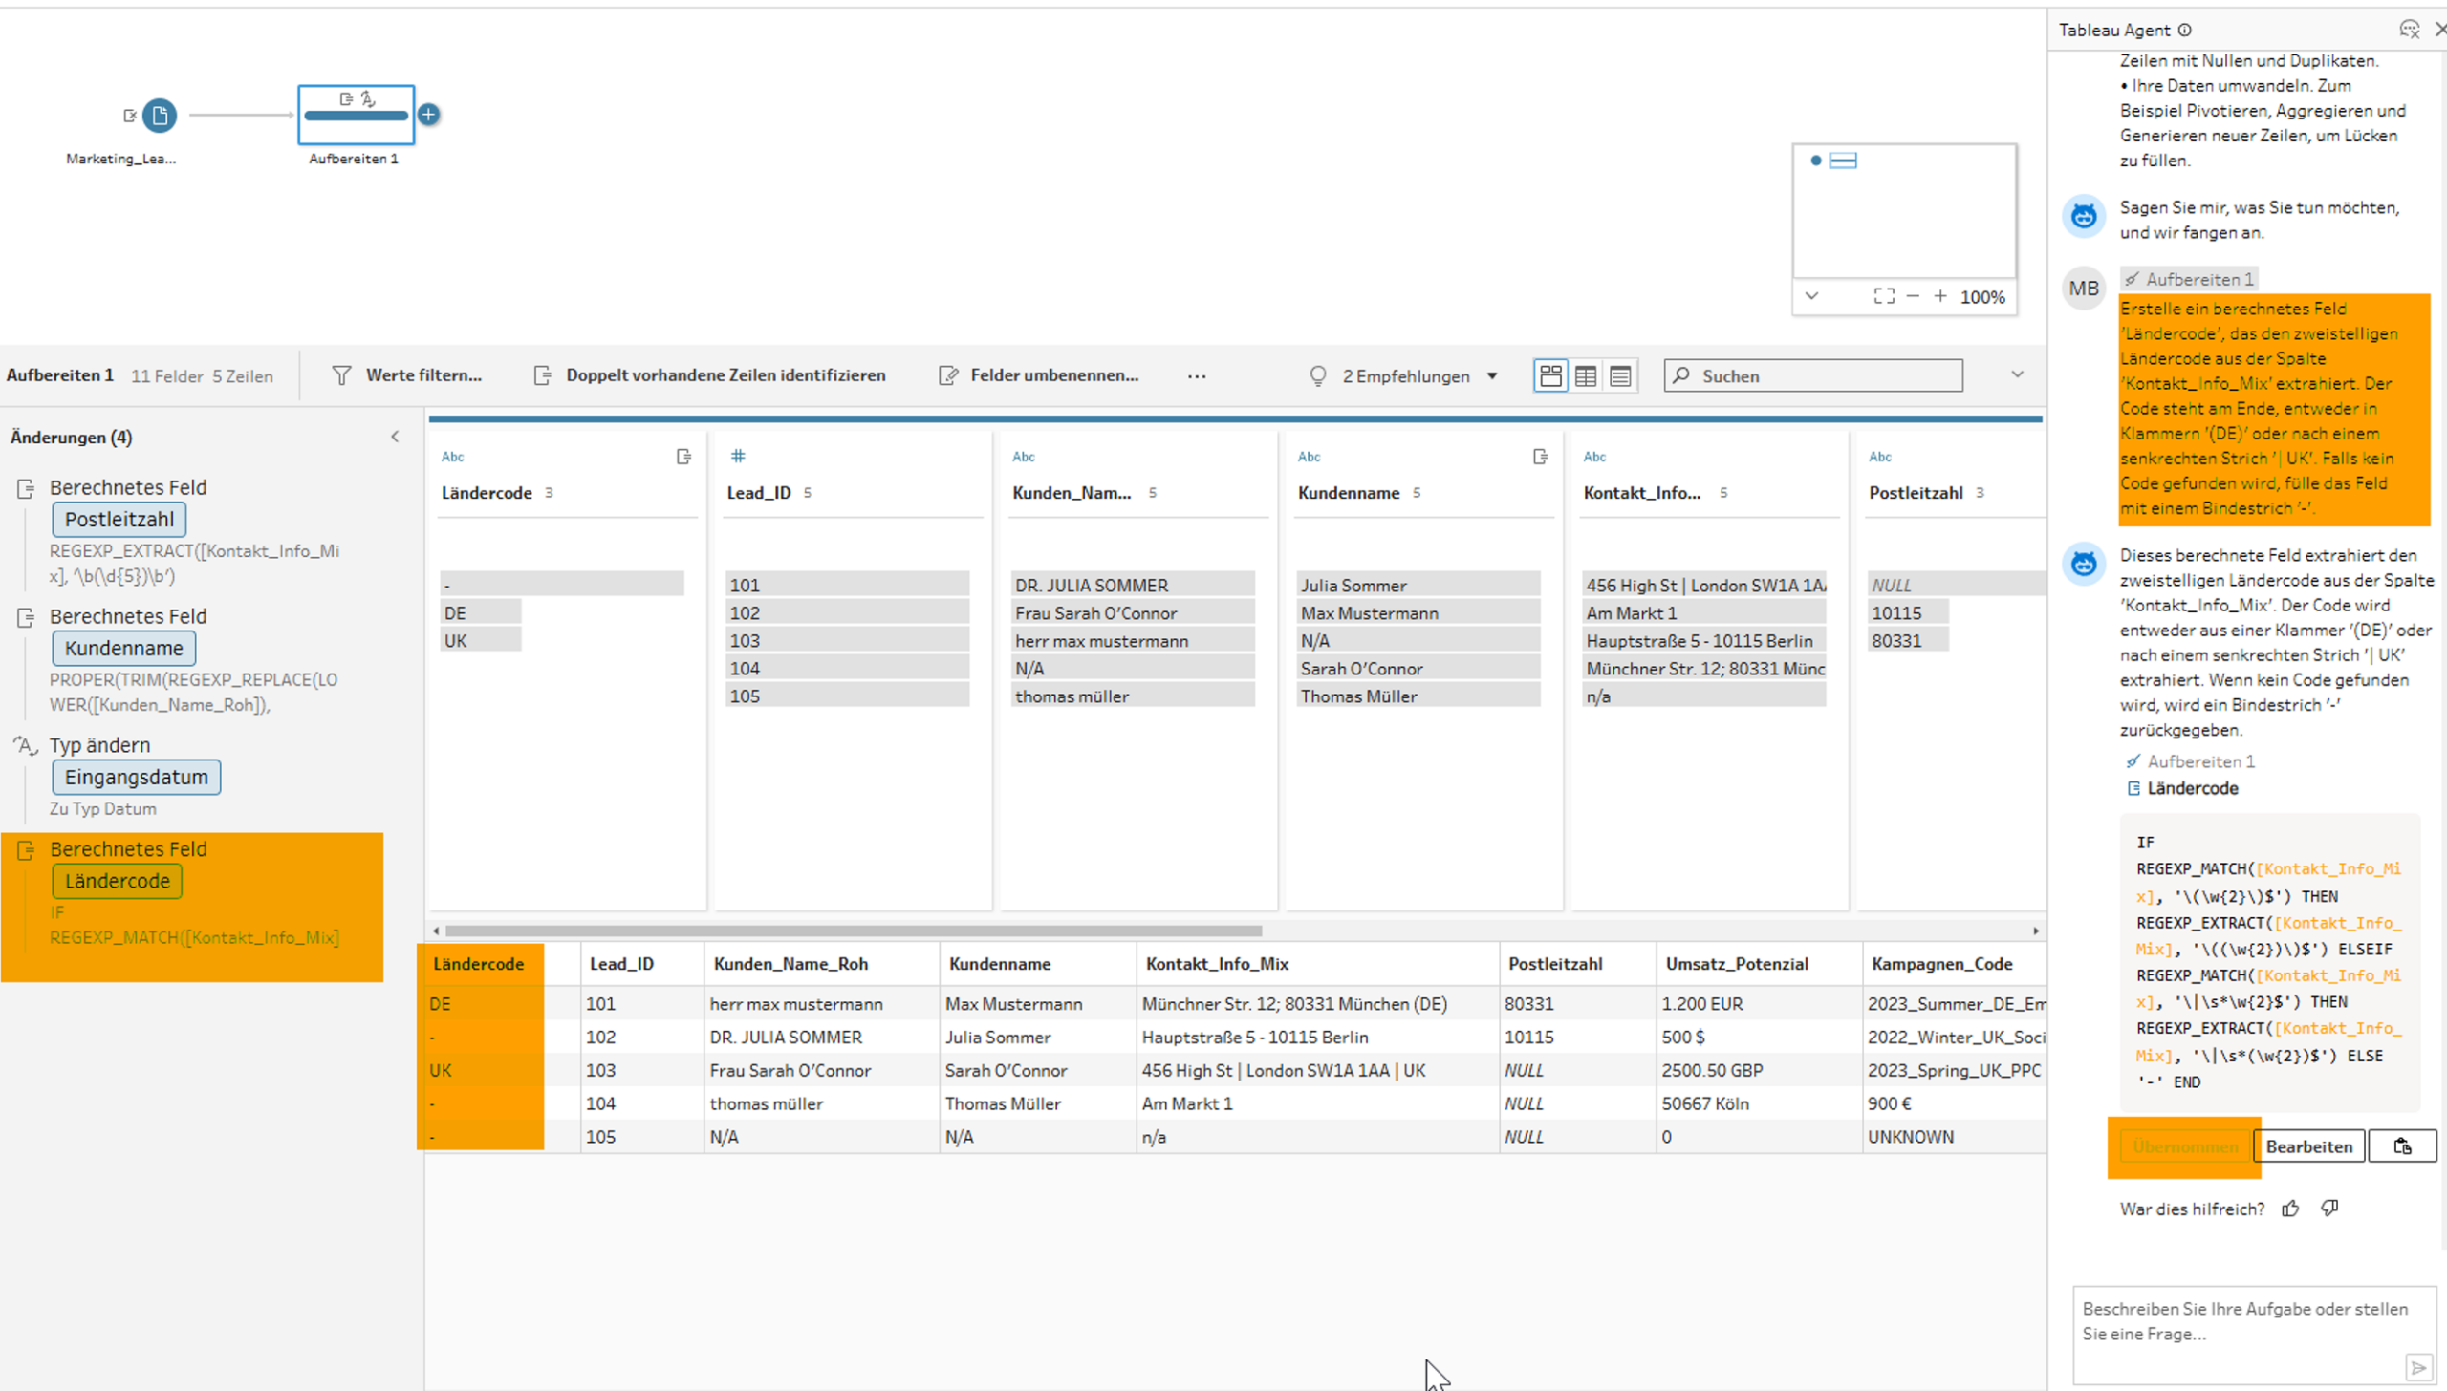Viewport: 2447px width, 1391px height.
Task: Click the fit-to-view icon in navigator
Action: point(1883,296)
